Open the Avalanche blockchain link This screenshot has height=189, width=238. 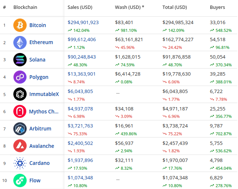(42, 146)
